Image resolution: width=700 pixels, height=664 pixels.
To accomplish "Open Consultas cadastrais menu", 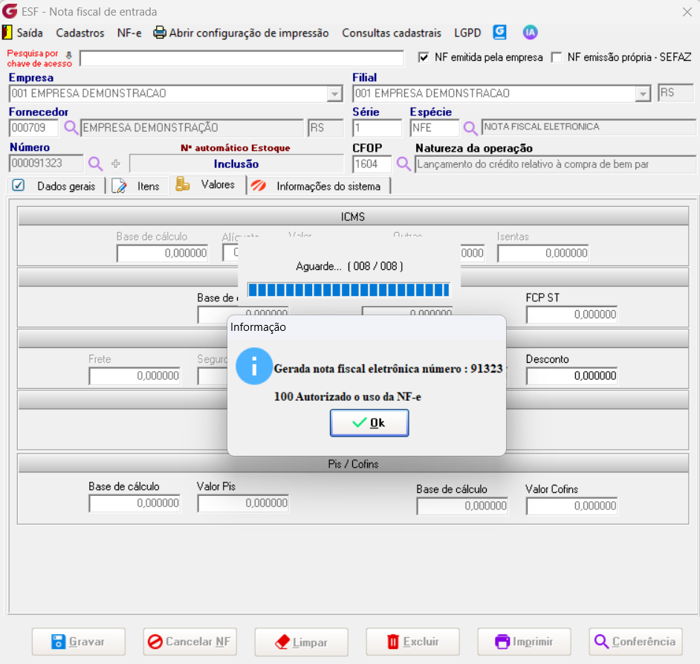I will tap(392, 33).
